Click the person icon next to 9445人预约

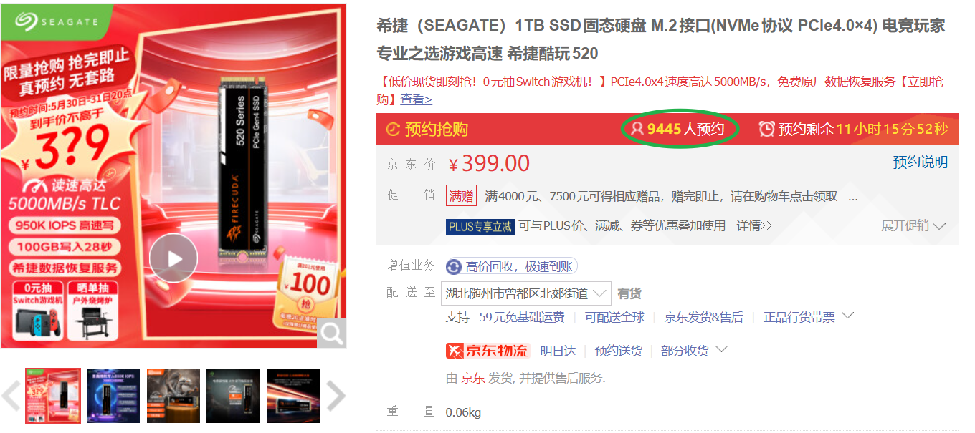[x=637, y=129]
